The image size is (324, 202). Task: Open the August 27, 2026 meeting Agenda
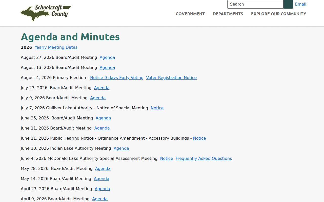coord(107,57)
